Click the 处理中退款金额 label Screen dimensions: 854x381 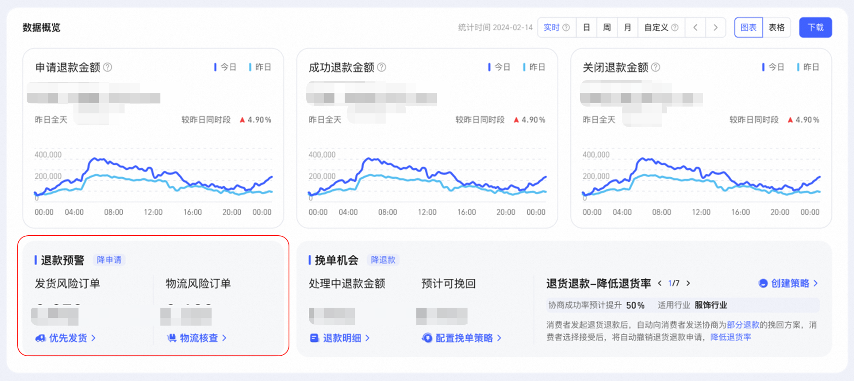point(347,284)
